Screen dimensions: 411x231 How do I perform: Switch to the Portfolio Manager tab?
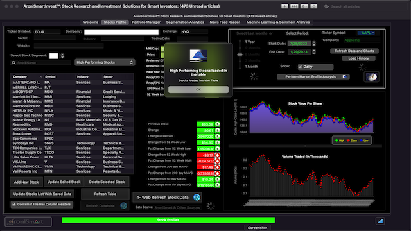point(146,22)
